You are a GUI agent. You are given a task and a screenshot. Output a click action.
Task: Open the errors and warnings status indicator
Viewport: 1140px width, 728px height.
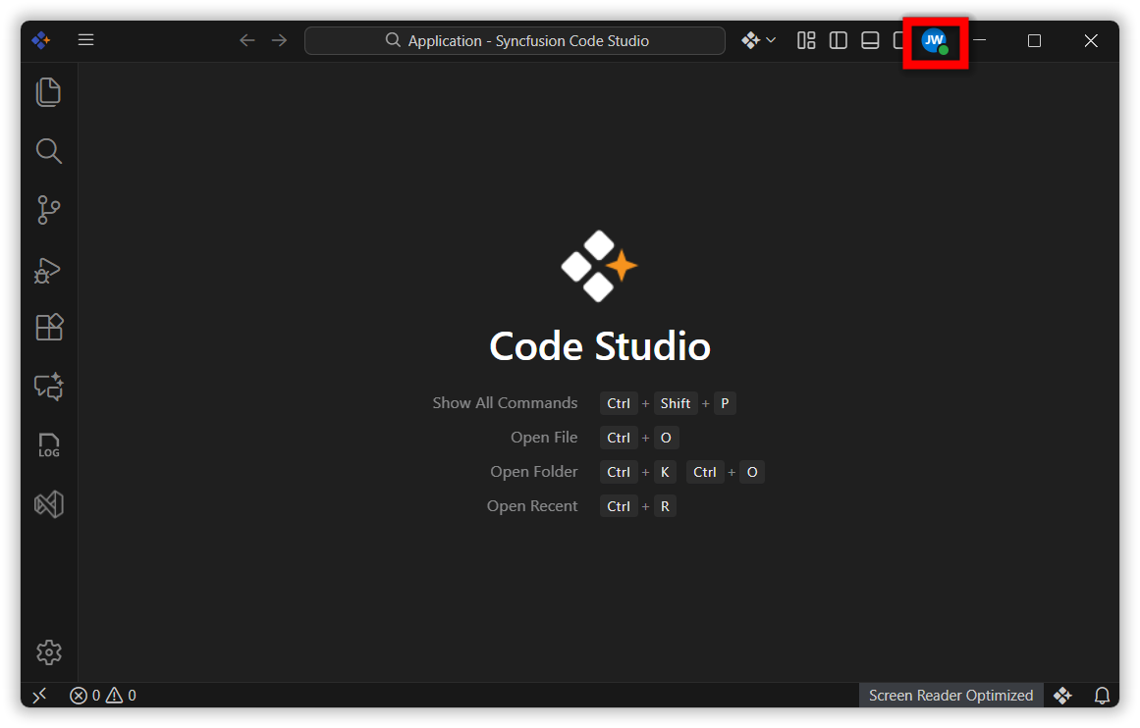[x=103, y=696]
